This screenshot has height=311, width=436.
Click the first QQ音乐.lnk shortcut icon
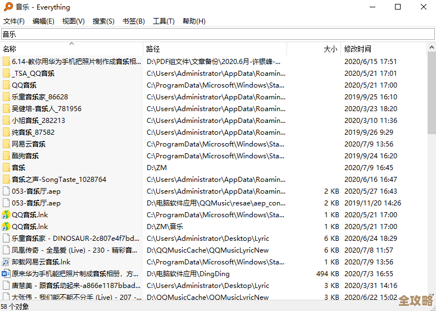point(6,215)
